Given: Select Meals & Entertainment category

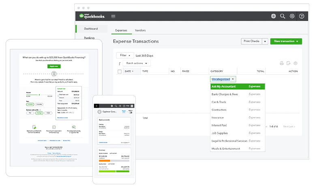Looking at the screenshot, I should click(238, 149).
